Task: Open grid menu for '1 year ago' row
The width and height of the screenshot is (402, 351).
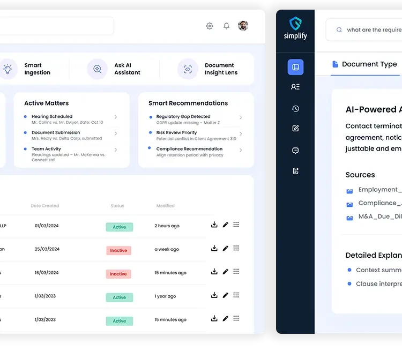Action: (x=236, y=295)
